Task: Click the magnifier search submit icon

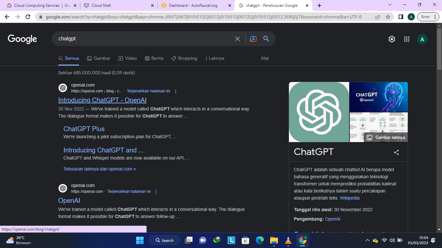Action: (266, 39)
